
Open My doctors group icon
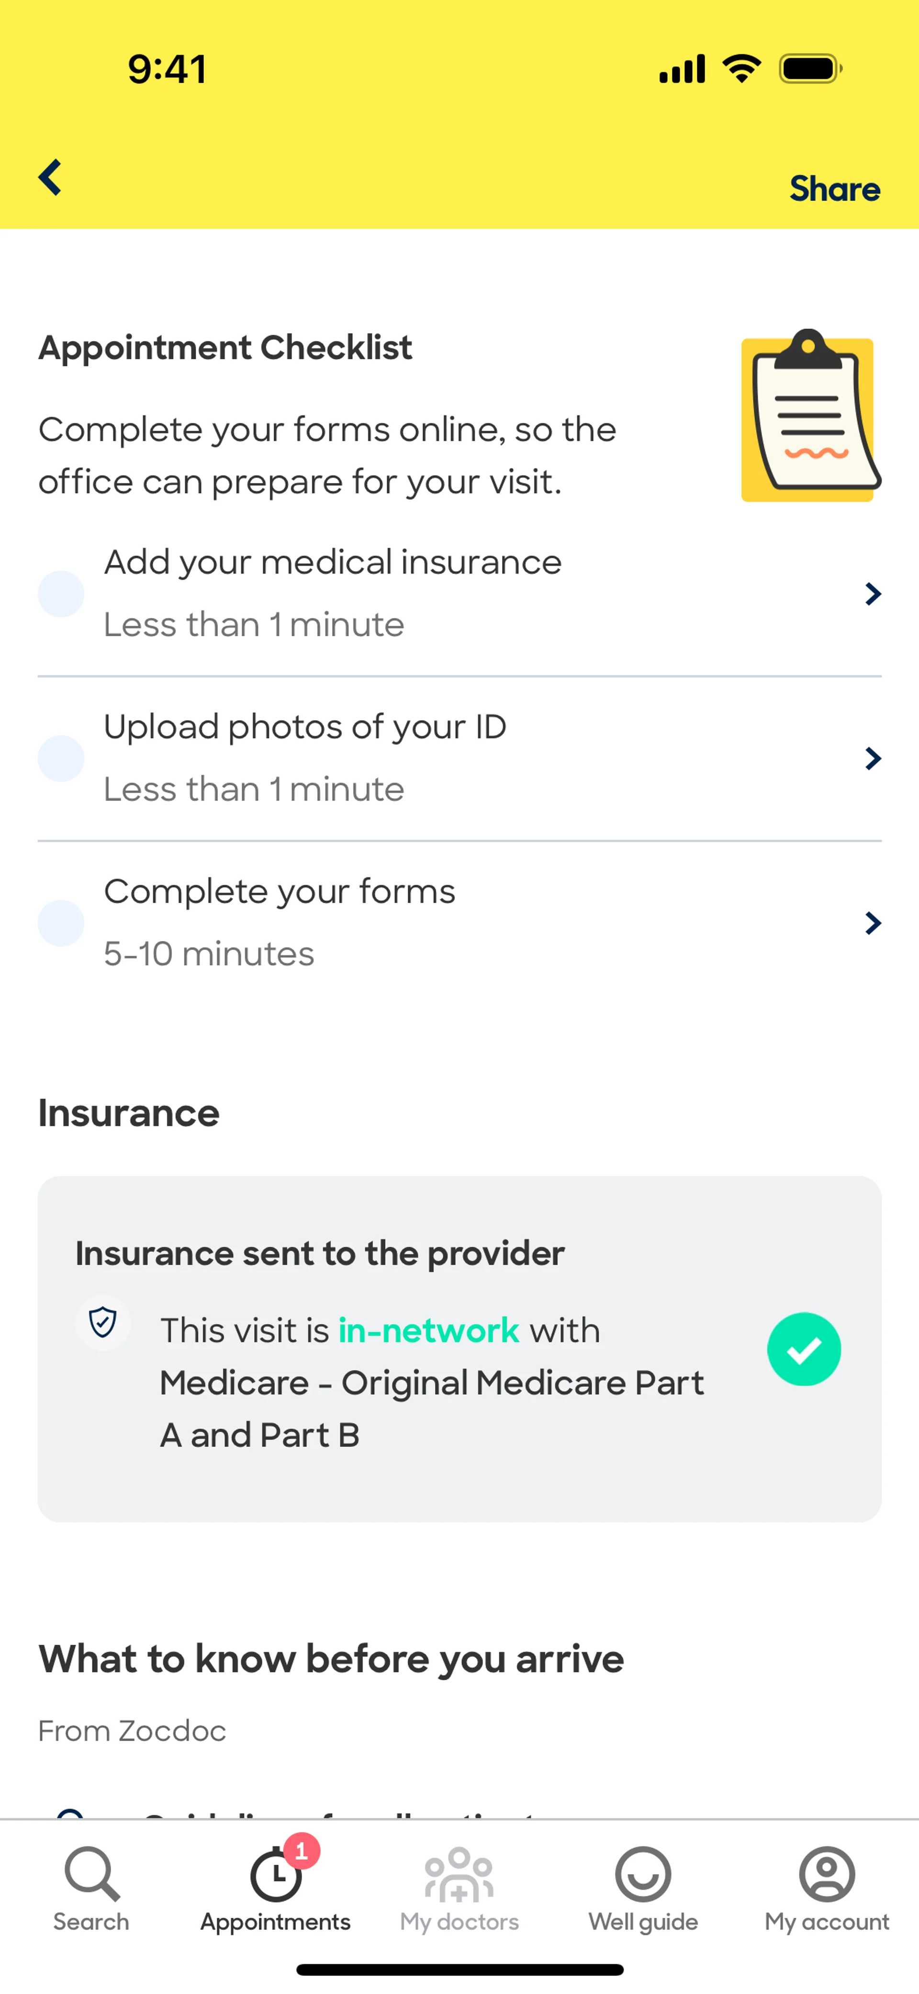point(459,1875)
